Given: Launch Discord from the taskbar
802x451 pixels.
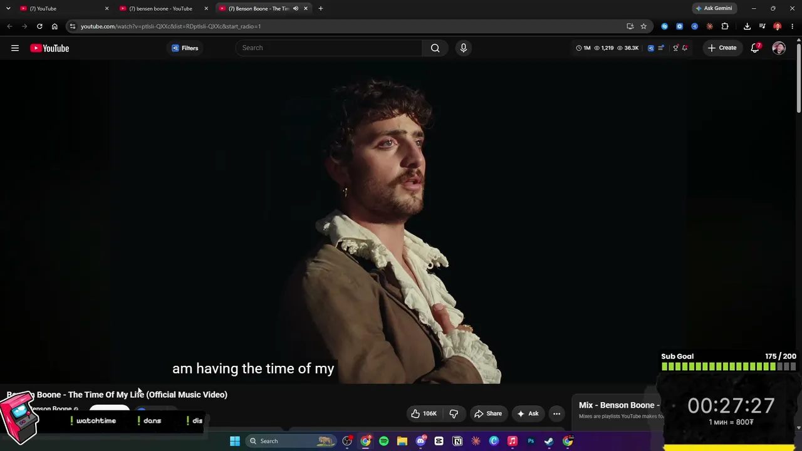Looking at the screenshot, I should coord(420,441).
